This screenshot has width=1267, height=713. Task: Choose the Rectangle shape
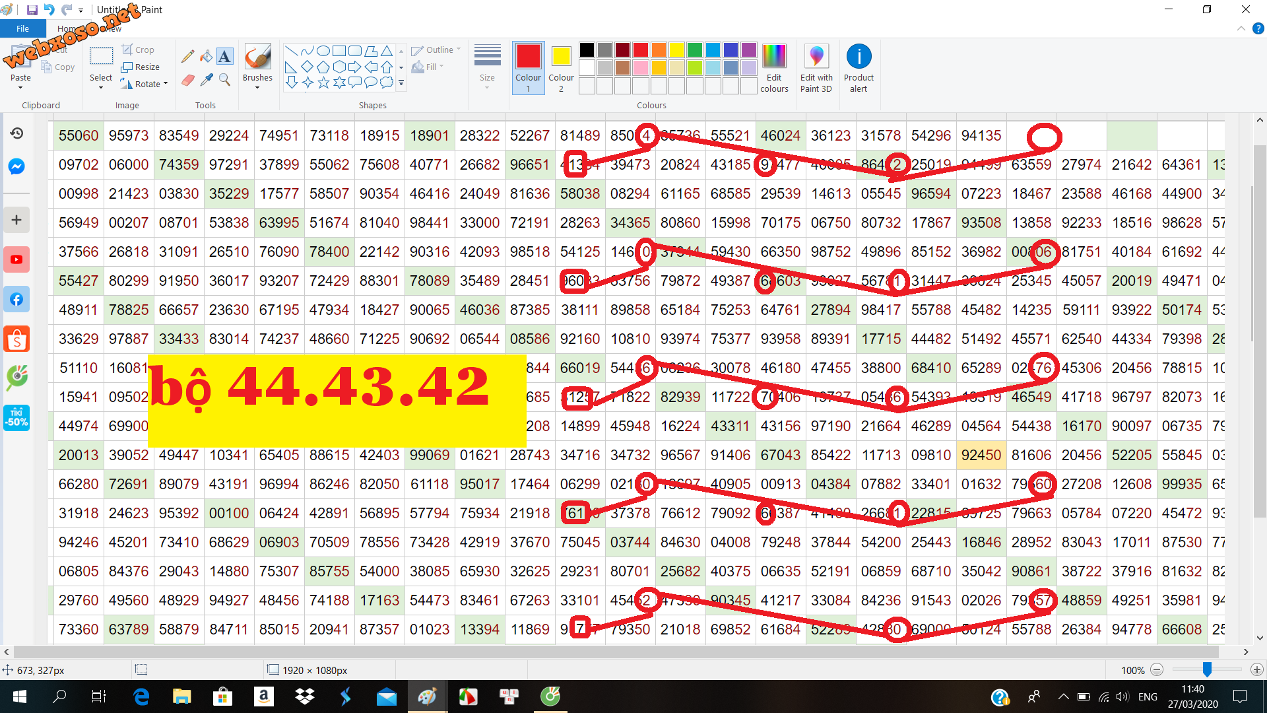pyautogui.click(x=339, y=51)
